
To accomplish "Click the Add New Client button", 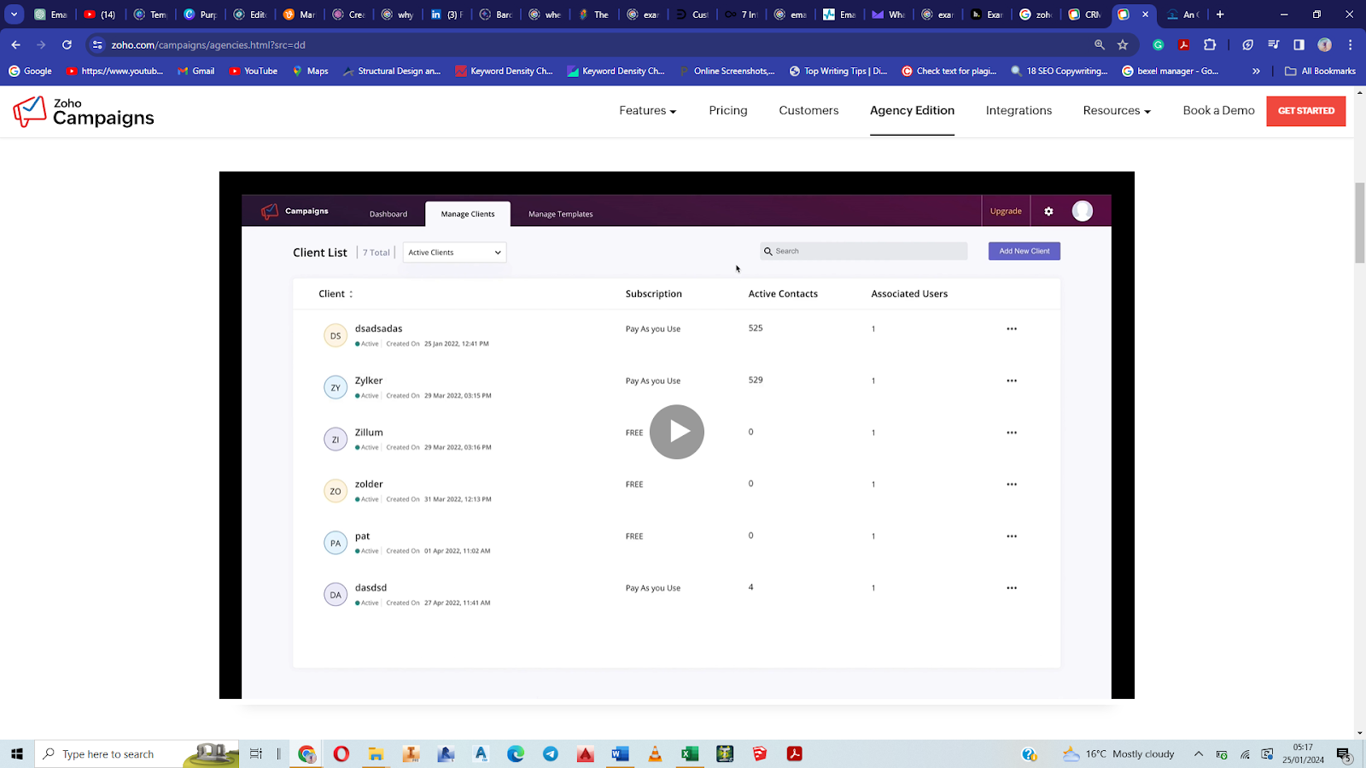I will click(x=1024, y=251).
